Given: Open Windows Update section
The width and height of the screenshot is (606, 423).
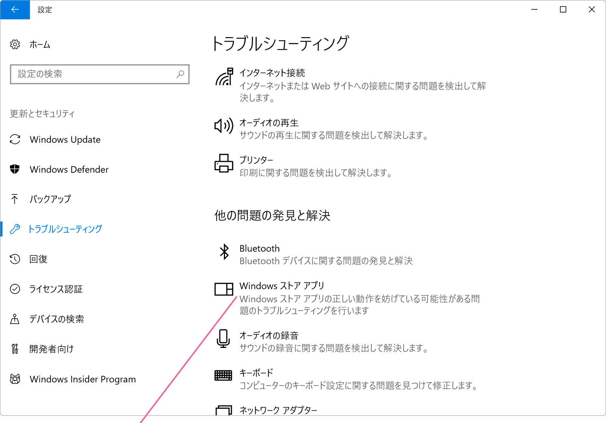Looking at the screenshot, I should pos(65,139).
